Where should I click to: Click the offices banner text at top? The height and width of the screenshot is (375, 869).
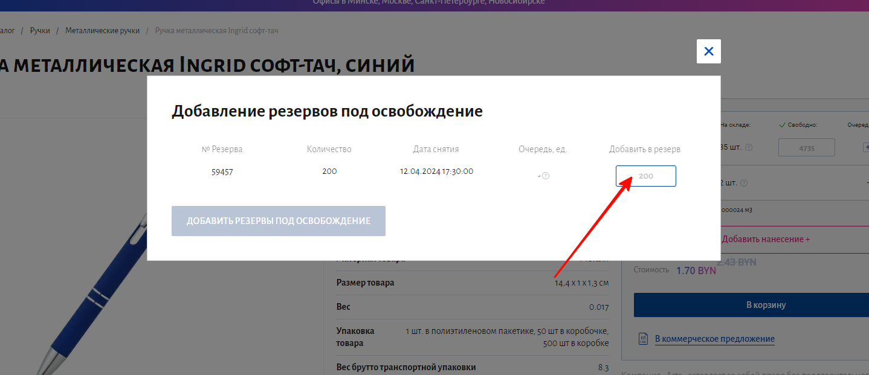428,2
